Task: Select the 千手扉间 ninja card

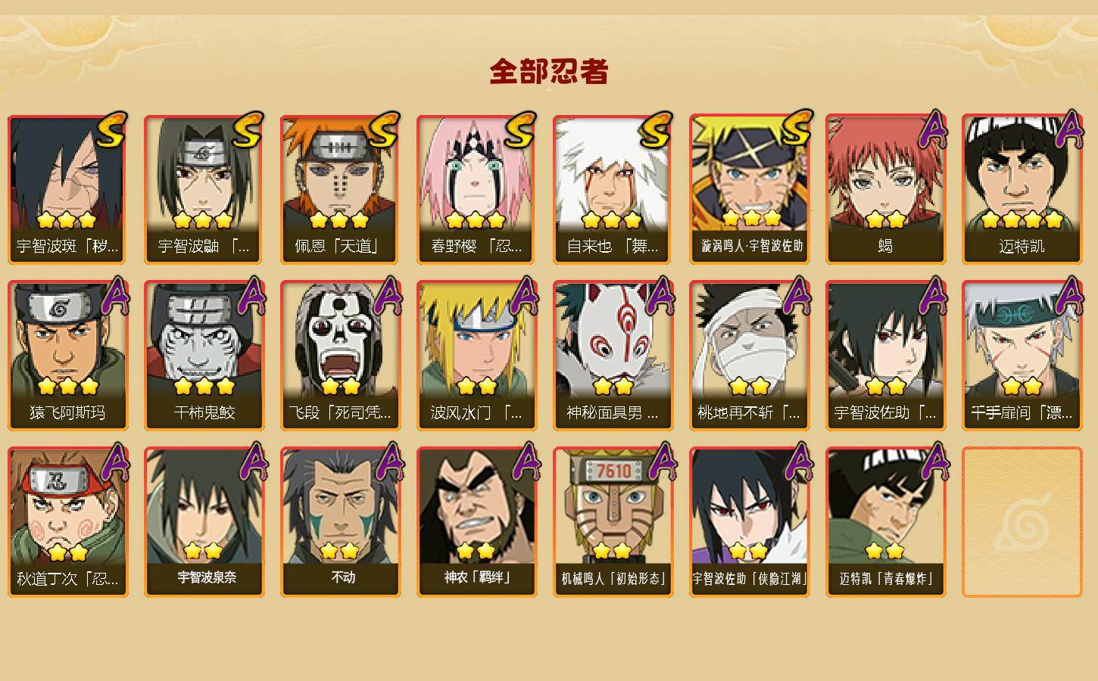Action: pos(1022,356)
